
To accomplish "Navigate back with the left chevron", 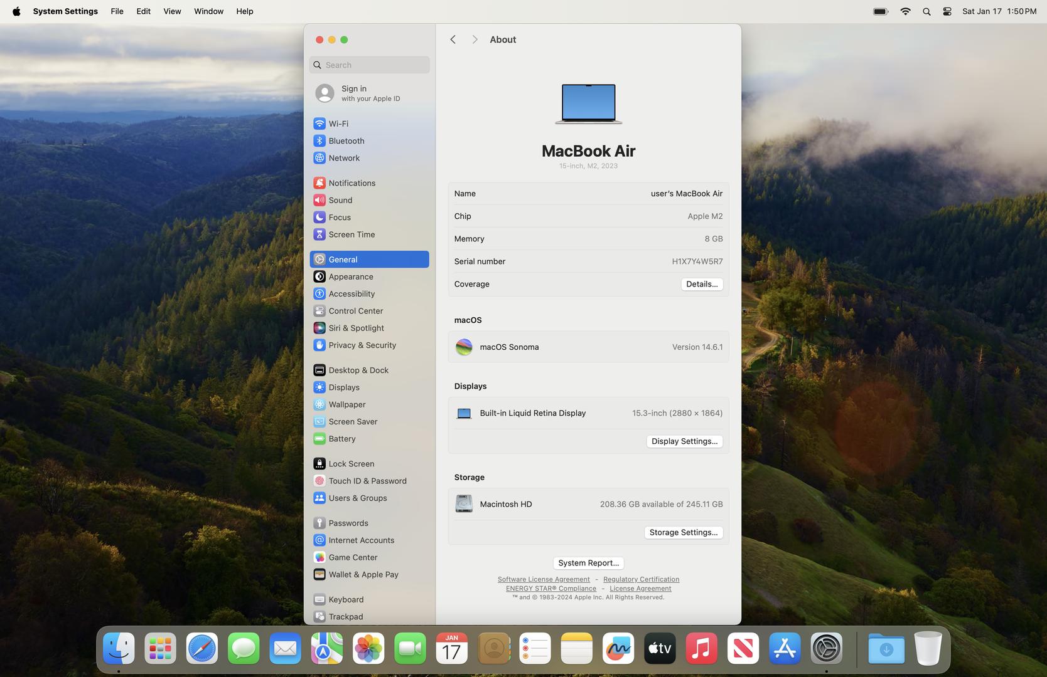I will coord(453,39).
